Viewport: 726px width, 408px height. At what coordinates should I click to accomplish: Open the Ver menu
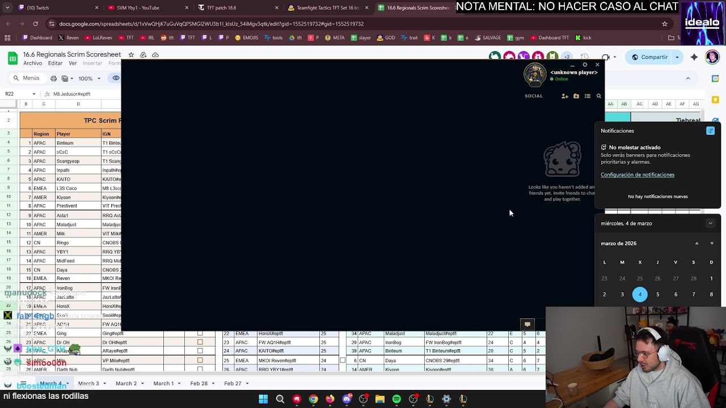(x=73, y=63)
